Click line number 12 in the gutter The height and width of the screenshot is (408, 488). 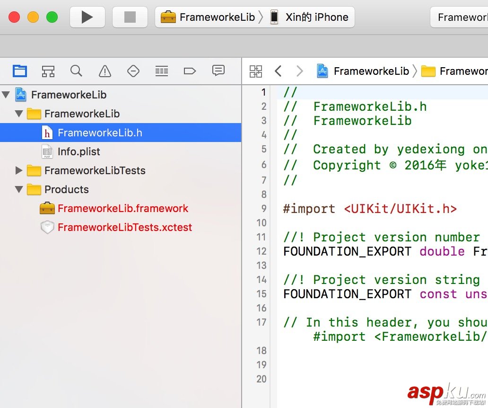click(261, 251)
